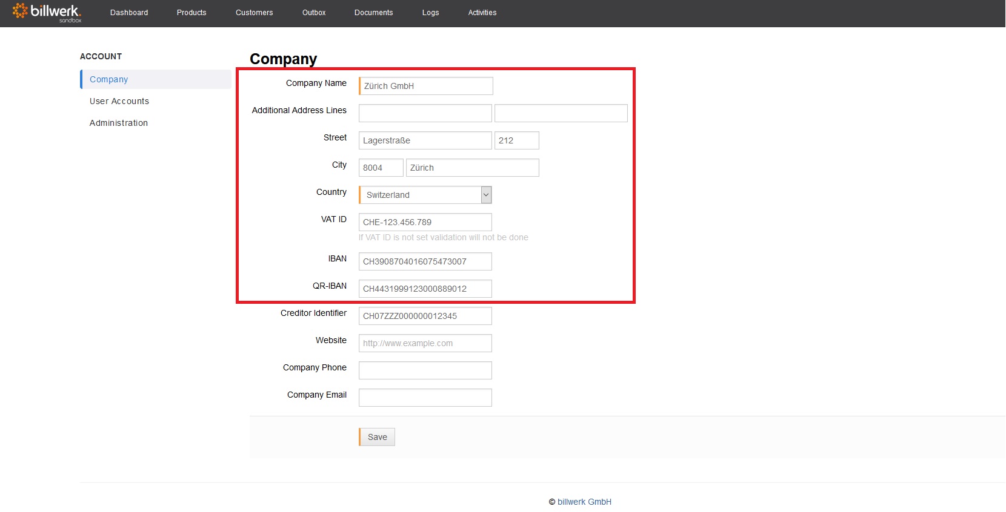Switch to the Outbox page
This screenshot has height=512, width=1006.
(x=314, y=13)
